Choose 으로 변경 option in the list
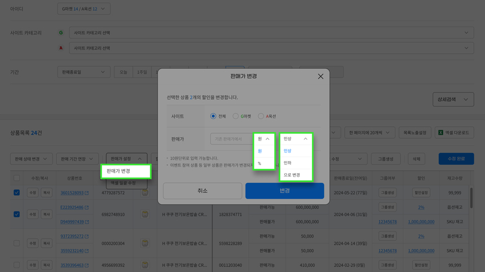The height and width of the screenshot is (272, 485). (x=296, y=175)
